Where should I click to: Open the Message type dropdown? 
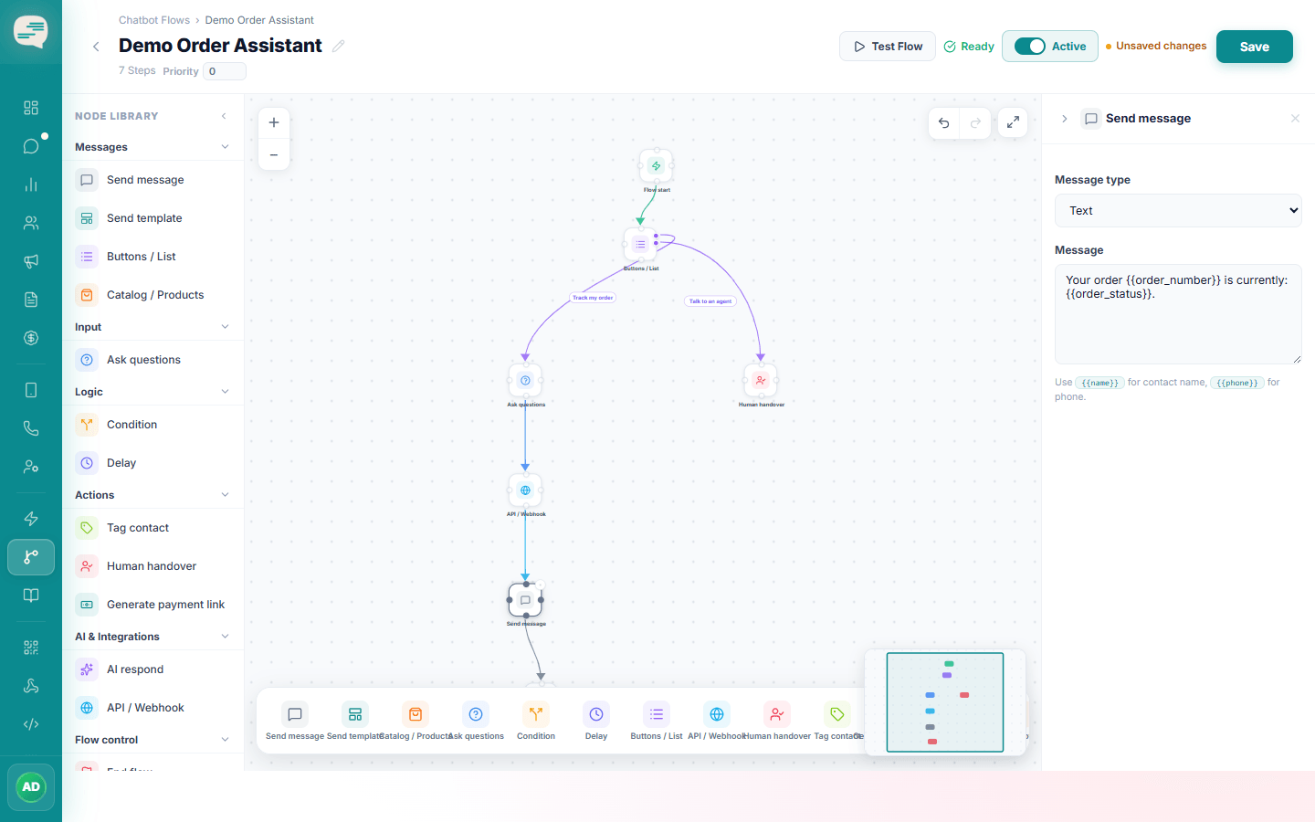(x=1178, y=211)
